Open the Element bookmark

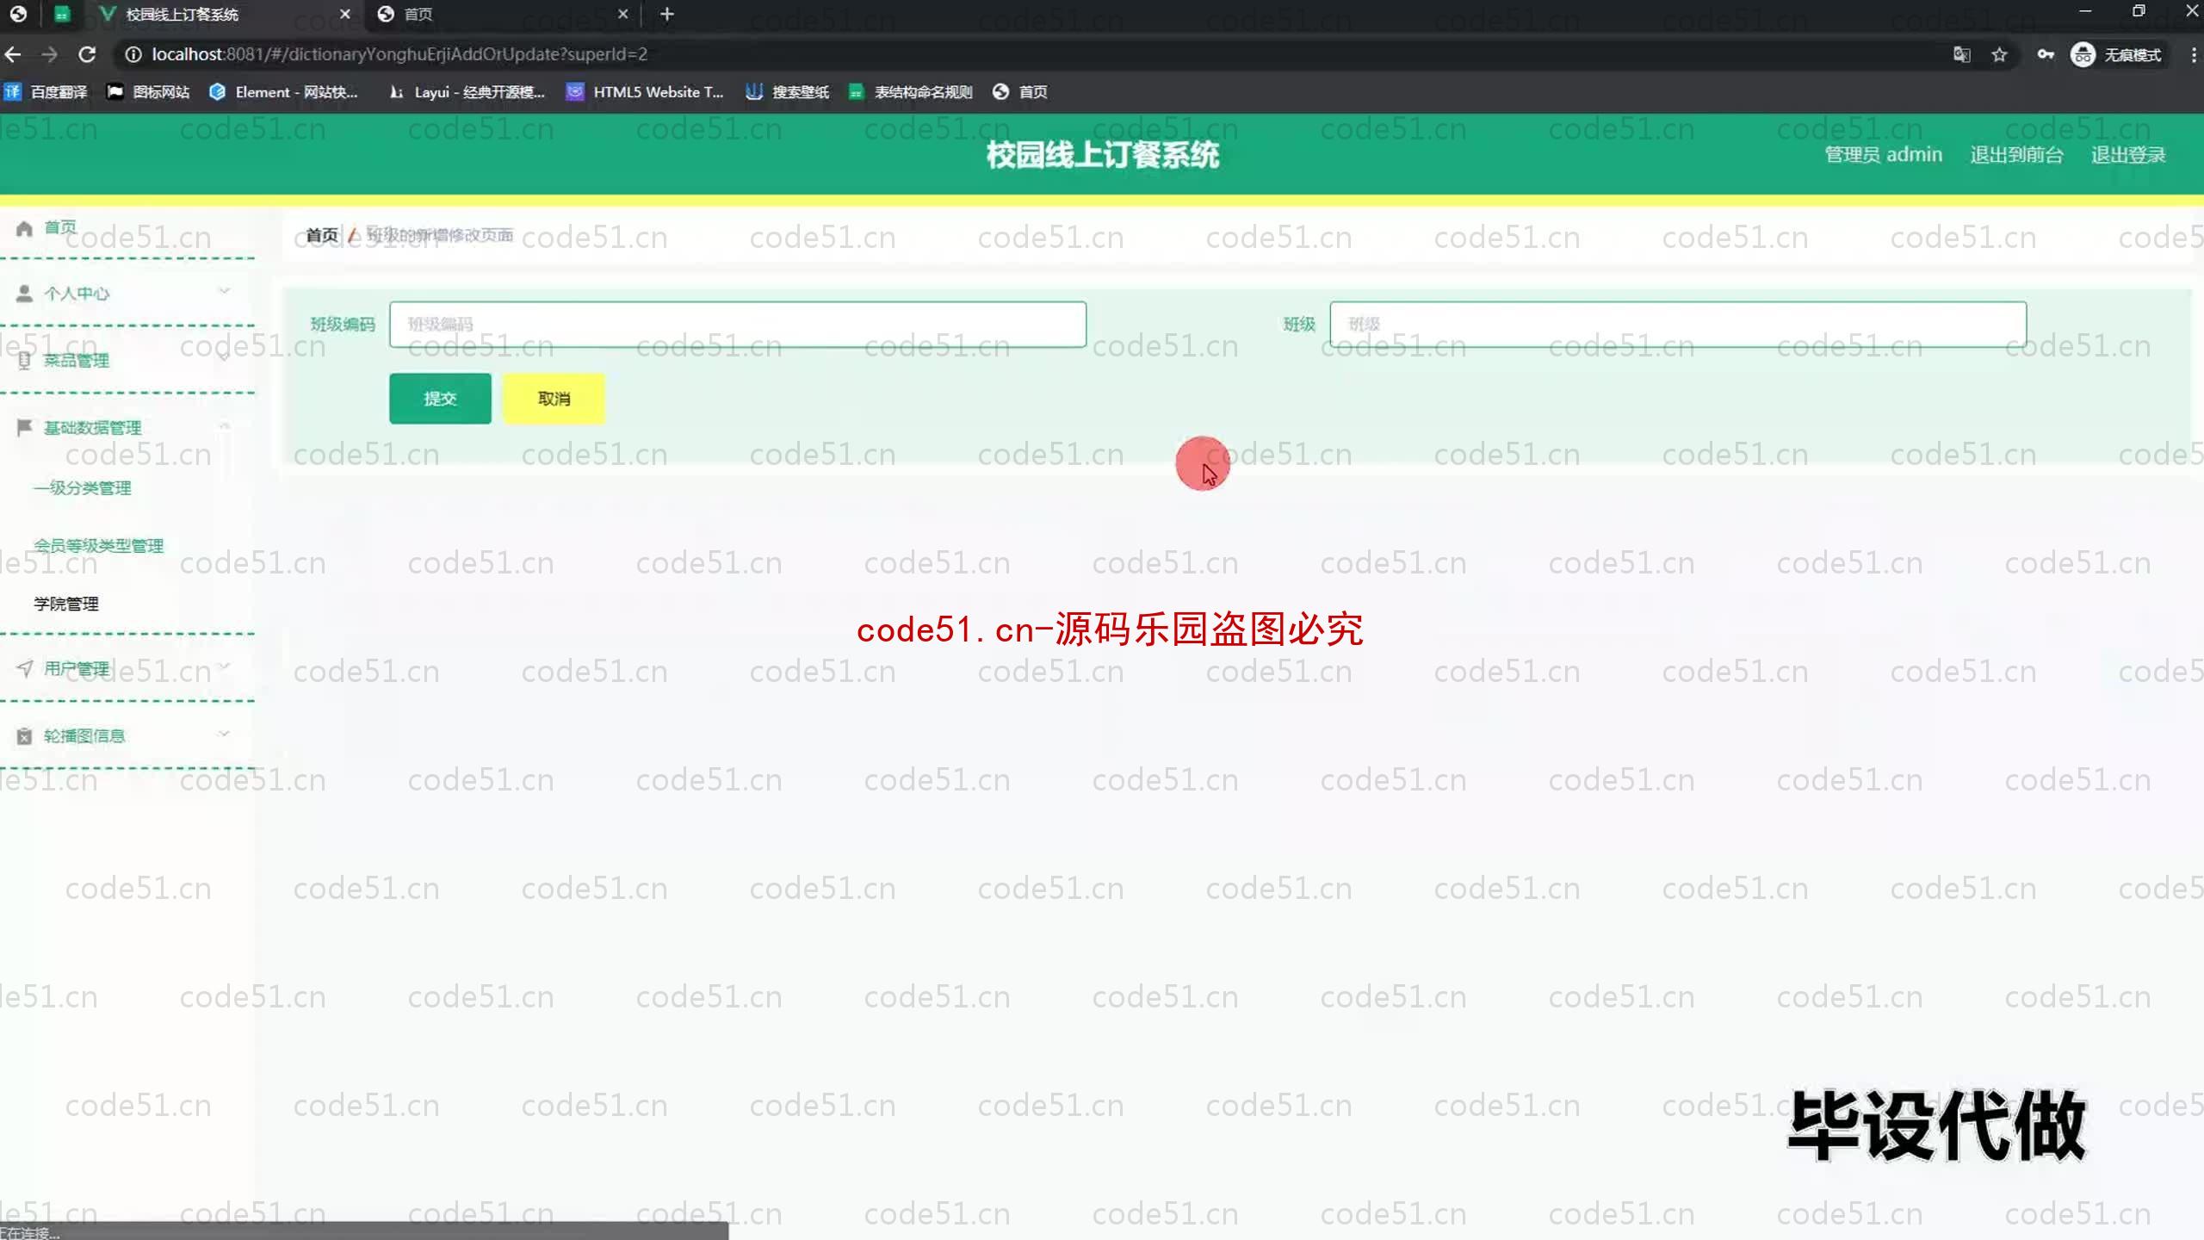(283, 92)
